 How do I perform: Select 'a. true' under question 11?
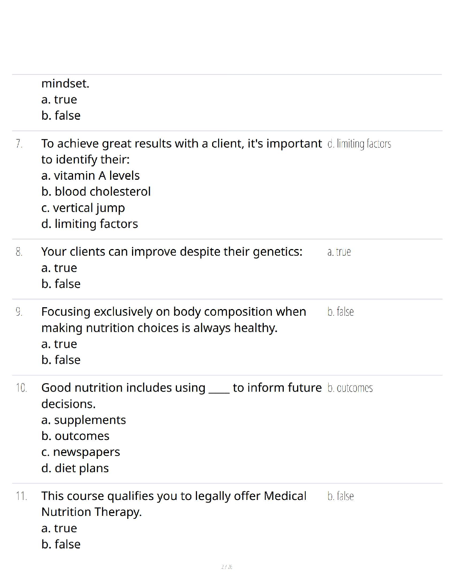point(59,528)
